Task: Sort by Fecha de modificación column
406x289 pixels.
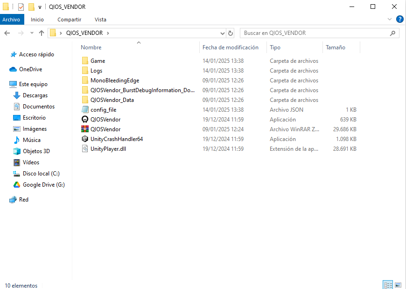Action: (231, 47)
